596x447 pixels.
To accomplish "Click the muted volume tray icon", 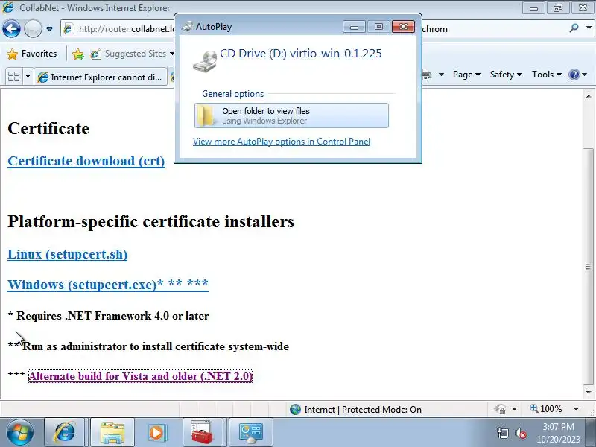I will [x=520, y=433].
